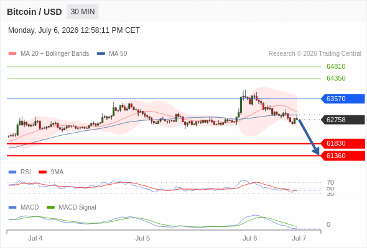Click the Bitcoin / USD title
Viewport: 367px width, 248px height.
(x=34, y=12)
